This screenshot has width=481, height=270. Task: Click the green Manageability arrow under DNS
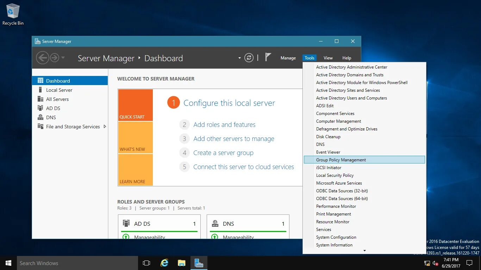215,237
